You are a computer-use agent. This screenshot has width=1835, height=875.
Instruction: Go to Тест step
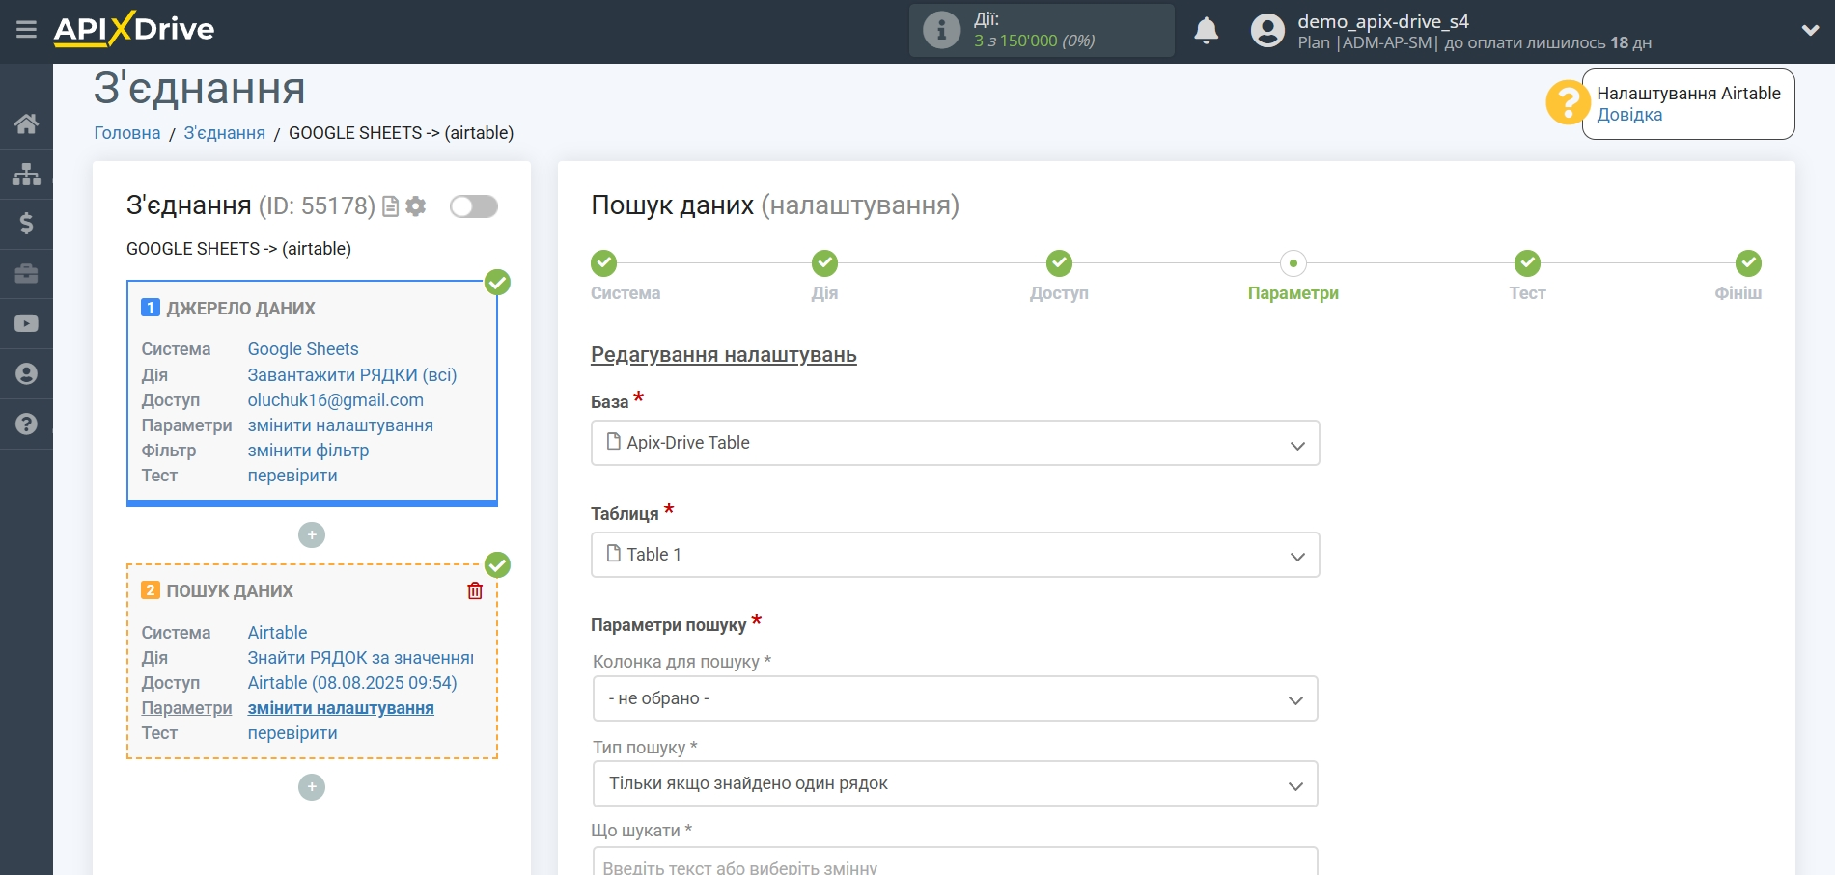click(1527, 262)
